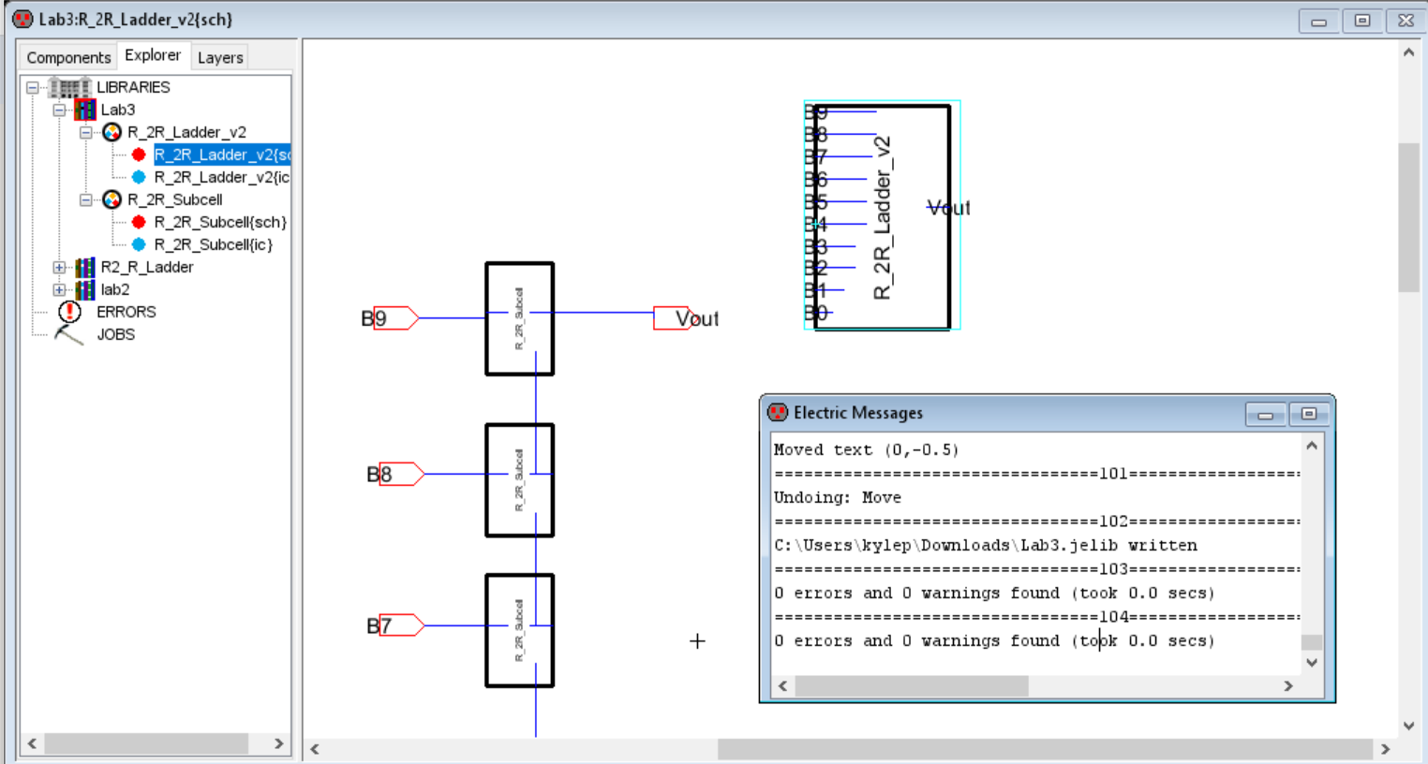Collapse the LIBRARIES tree node
Image resolution: width=1428 pixels, height=764 pixels.
click(x=33, y=87)
